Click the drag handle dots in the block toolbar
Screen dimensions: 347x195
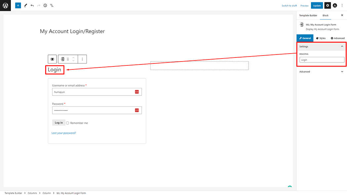[x=68, y=59]
